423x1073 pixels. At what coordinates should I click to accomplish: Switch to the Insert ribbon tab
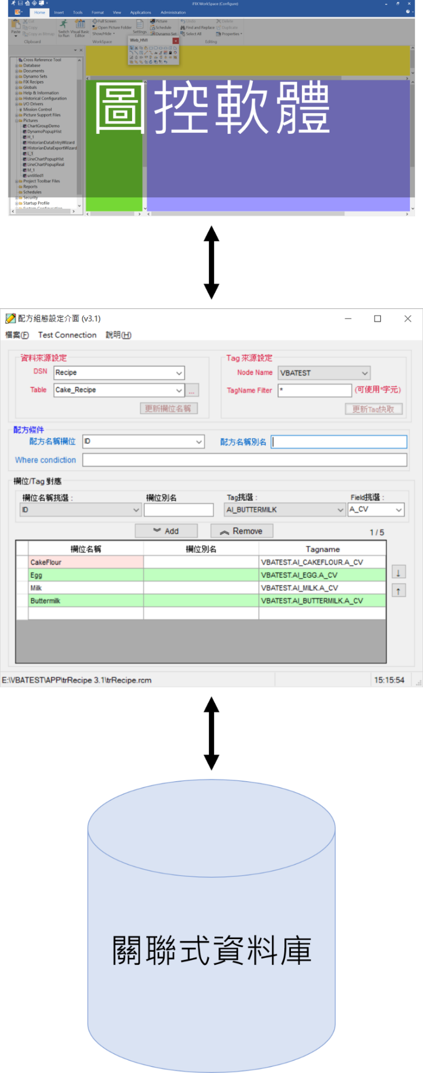point(59,12)
